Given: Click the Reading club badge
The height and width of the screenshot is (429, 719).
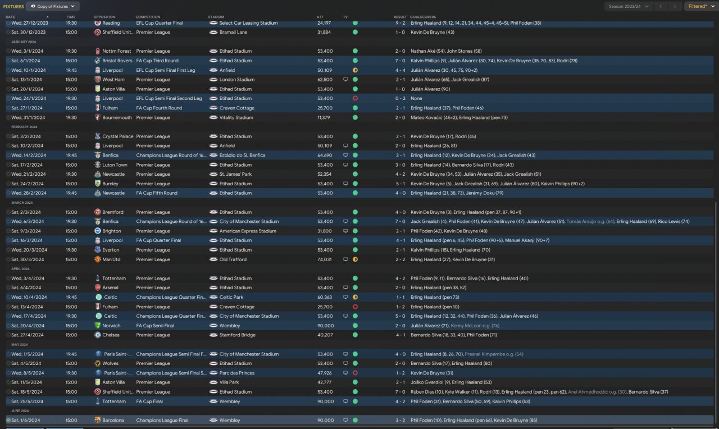Looking at the screenshot, I should pos(98,23).
